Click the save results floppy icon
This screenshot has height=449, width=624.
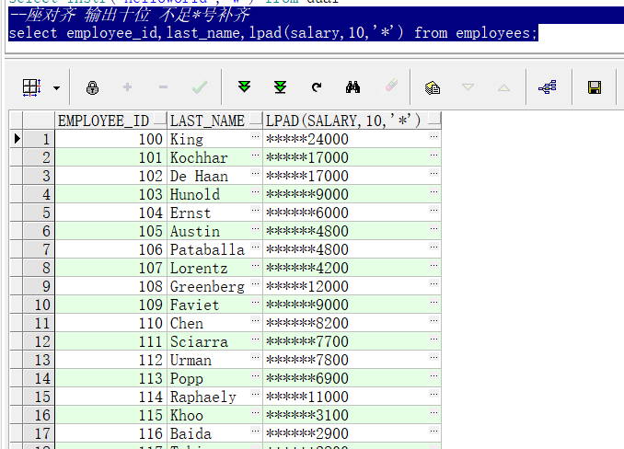coord(595,87)
